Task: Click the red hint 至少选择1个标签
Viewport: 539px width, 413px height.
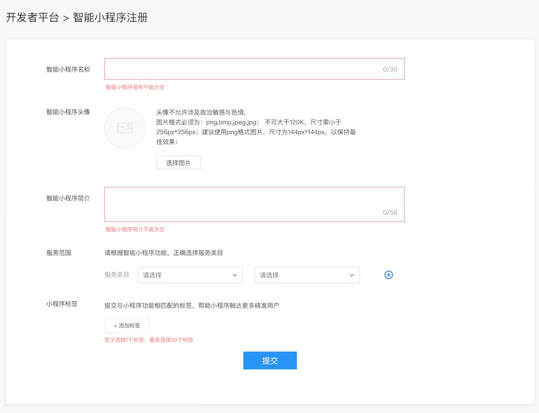Action: click(x=126, y=340)
